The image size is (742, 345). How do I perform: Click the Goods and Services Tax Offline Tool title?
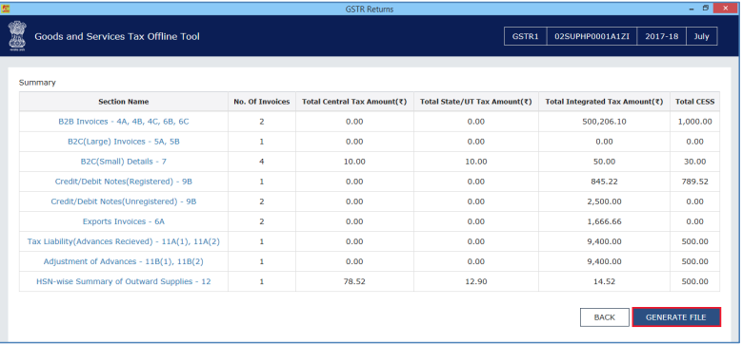(117, 36)
